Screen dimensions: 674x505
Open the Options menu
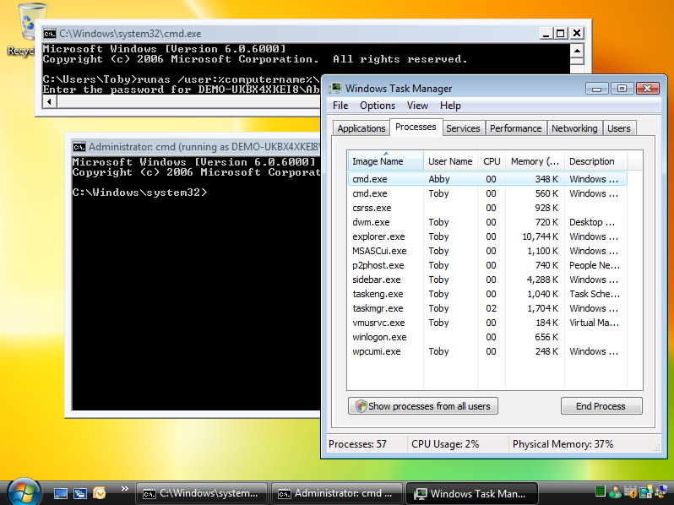coord(378,106)
